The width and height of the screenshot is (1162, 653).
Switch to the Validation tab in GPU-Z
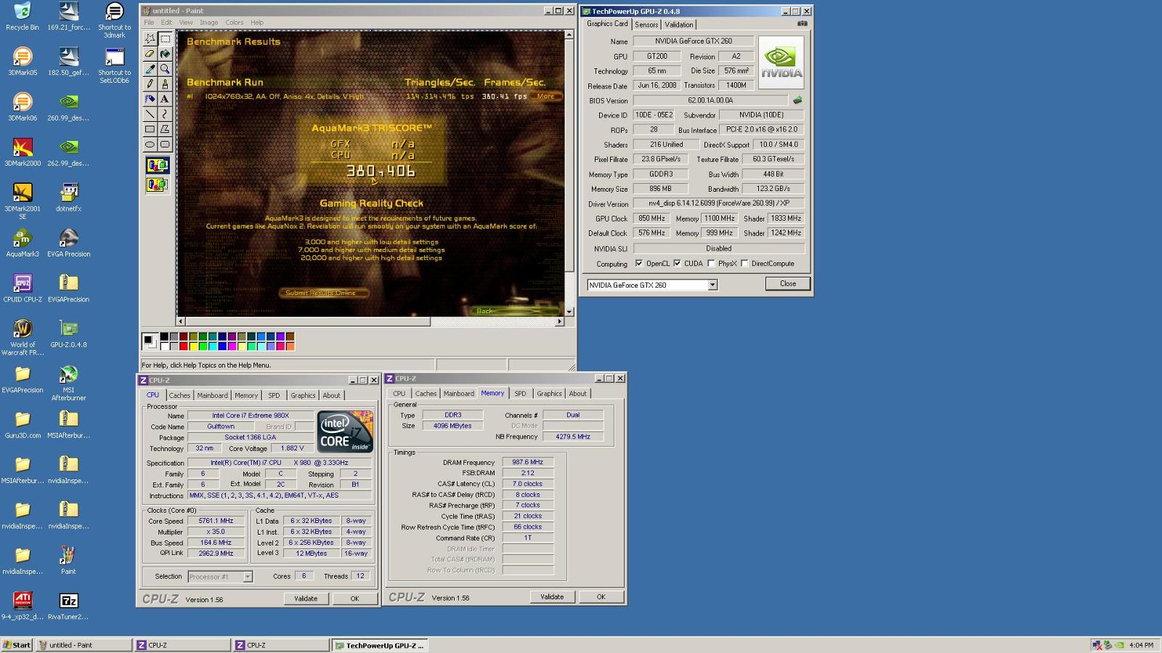(679, 25)
